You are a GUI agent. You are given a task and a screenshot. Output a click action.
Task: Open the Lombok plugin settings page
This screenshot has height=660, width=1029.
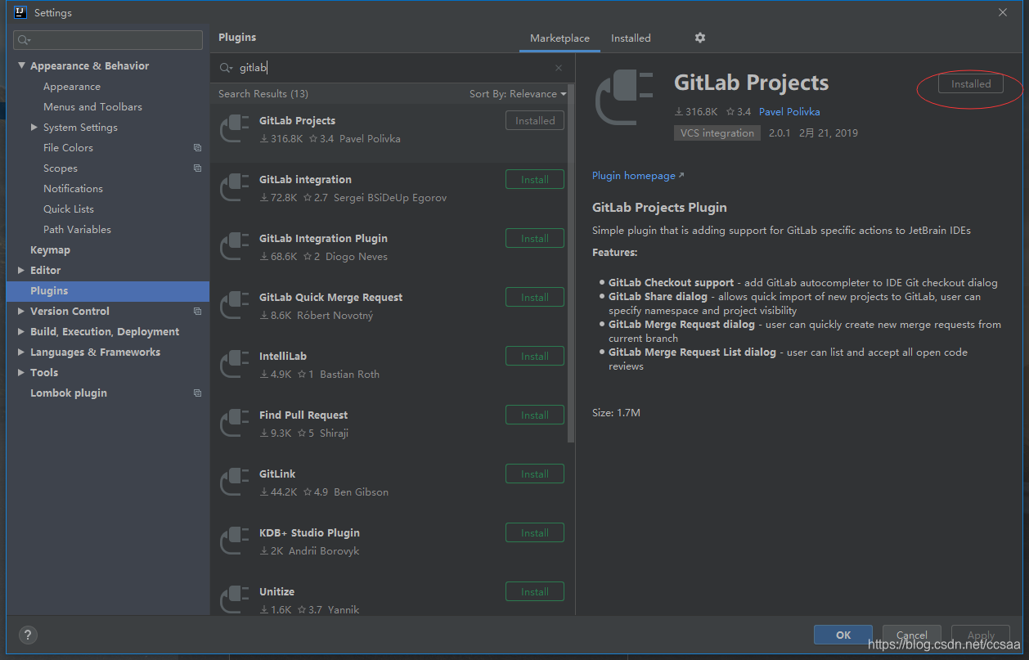pos(69,393)
